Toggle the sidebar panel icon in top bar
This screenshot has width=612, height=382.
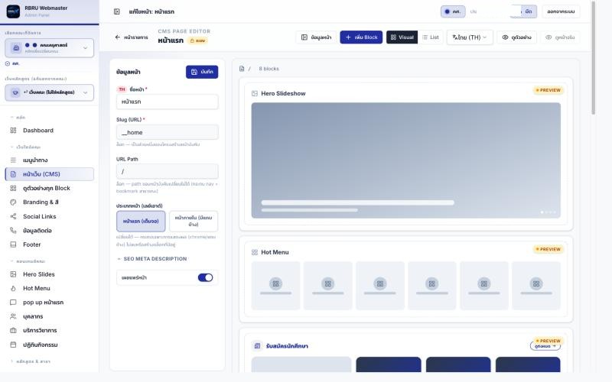point(117,11)
